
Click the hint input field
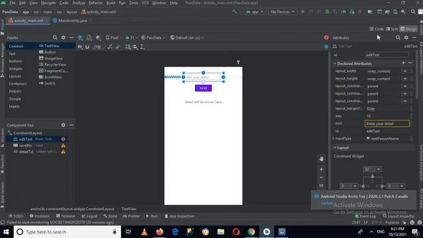(387, 124)
